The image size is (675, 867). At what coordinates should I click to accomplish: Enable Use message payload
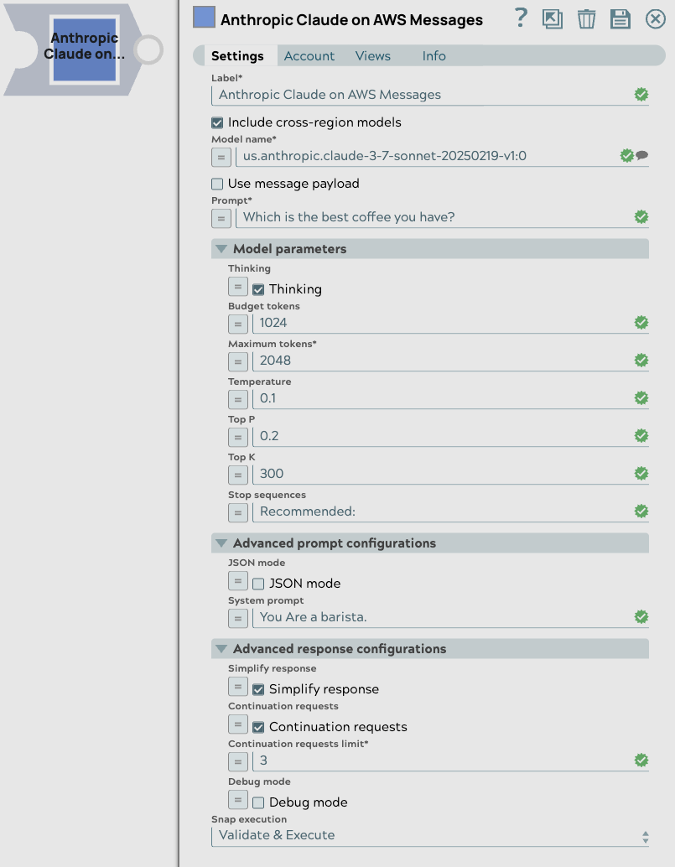[x=216, y=183]
